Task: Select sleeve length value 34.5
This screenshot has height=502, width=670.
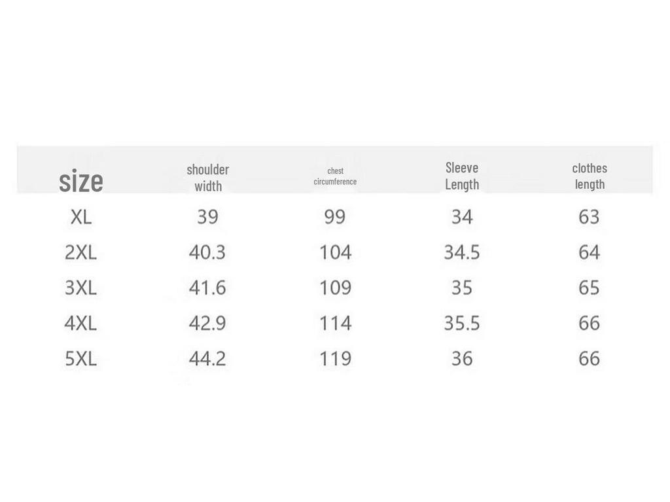Action: (x=462, y=252)
